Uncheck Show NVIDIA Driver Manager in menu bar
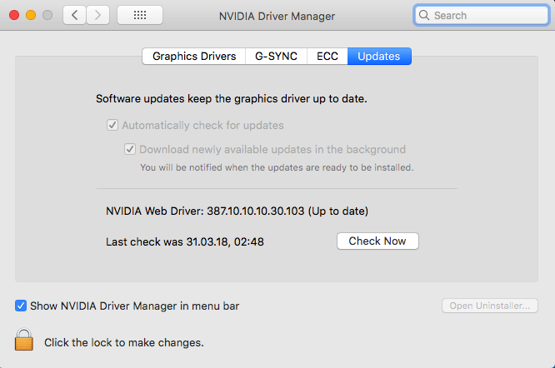Screen dimensions: 555x368 (21, 306)
